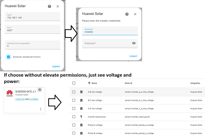Image resolution: width=205 pixels, height=137 pixels.
Task: Click the lightning icon of Inverter Input power
Action: click(81, 117)
